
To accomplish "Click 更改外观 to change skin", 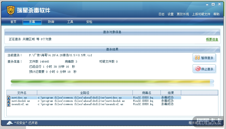I will pos(183,14).
